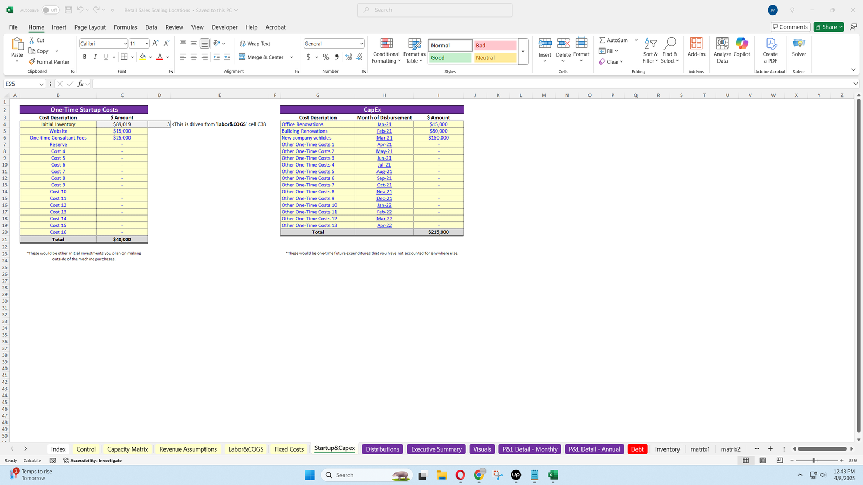Toggle Wrap Text on selected cells
The width and height of the screenshot is (863, 485).
tap(255, 44)
